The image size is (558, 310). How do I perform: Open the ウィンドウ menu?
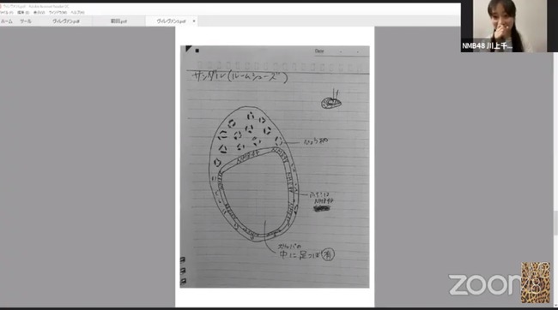[58, 13]
